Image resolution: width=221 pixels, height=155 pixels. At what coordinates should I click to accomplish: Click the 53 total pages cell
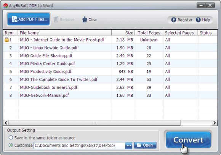(x=149, y=79)
